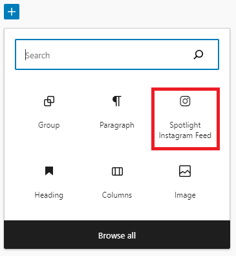Focus the Search blocks input field
Viewport: 236px width, 256px height.
(x=117, y=54)
